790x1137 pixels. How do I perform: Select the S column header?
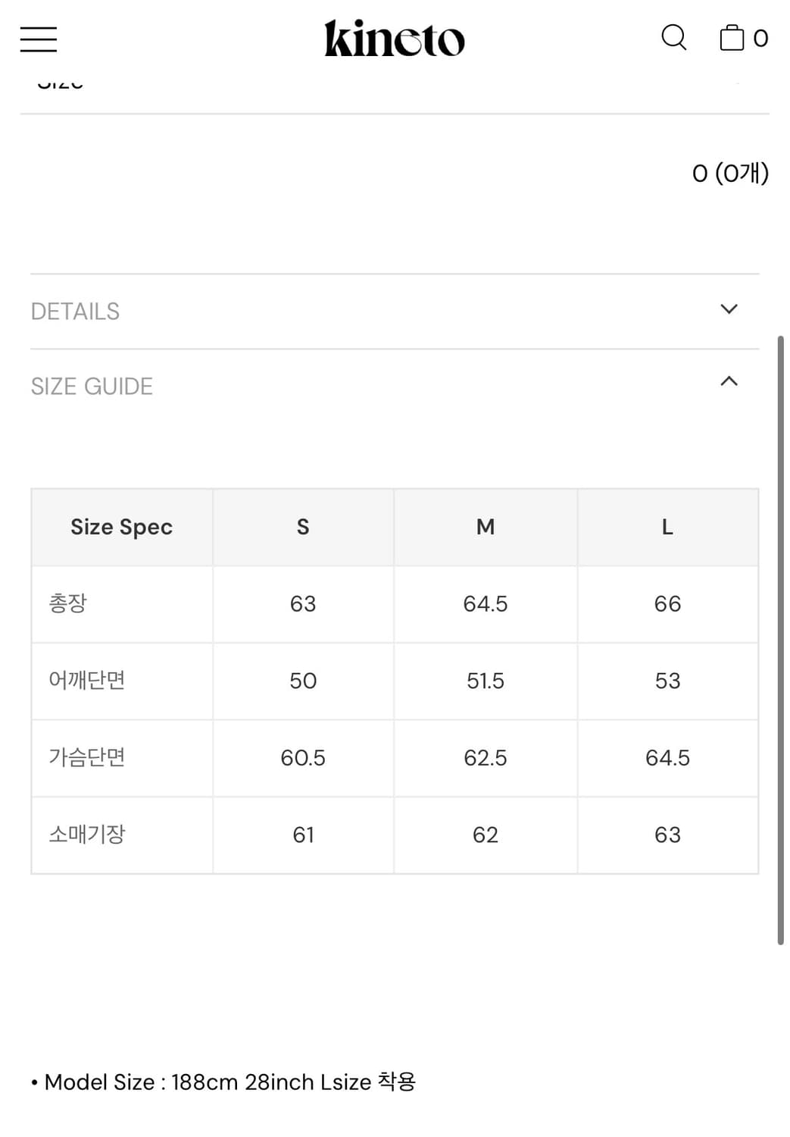(303, 528)
